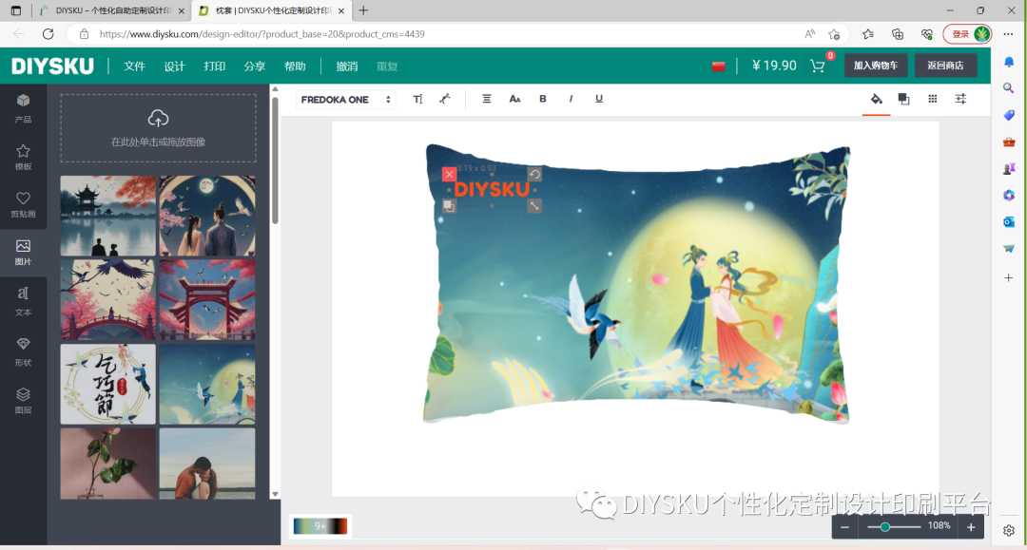Click the 加入购物车 (Add to cart) button

[x=876, y=66]
